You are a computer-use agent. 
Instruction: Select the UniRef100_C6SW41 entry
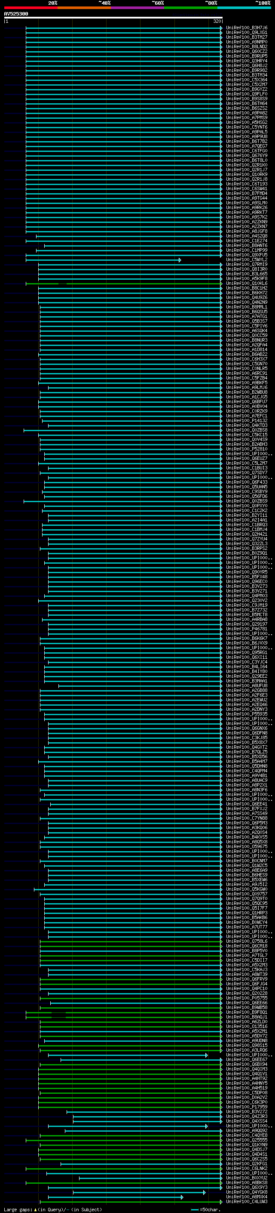(247, 189)
